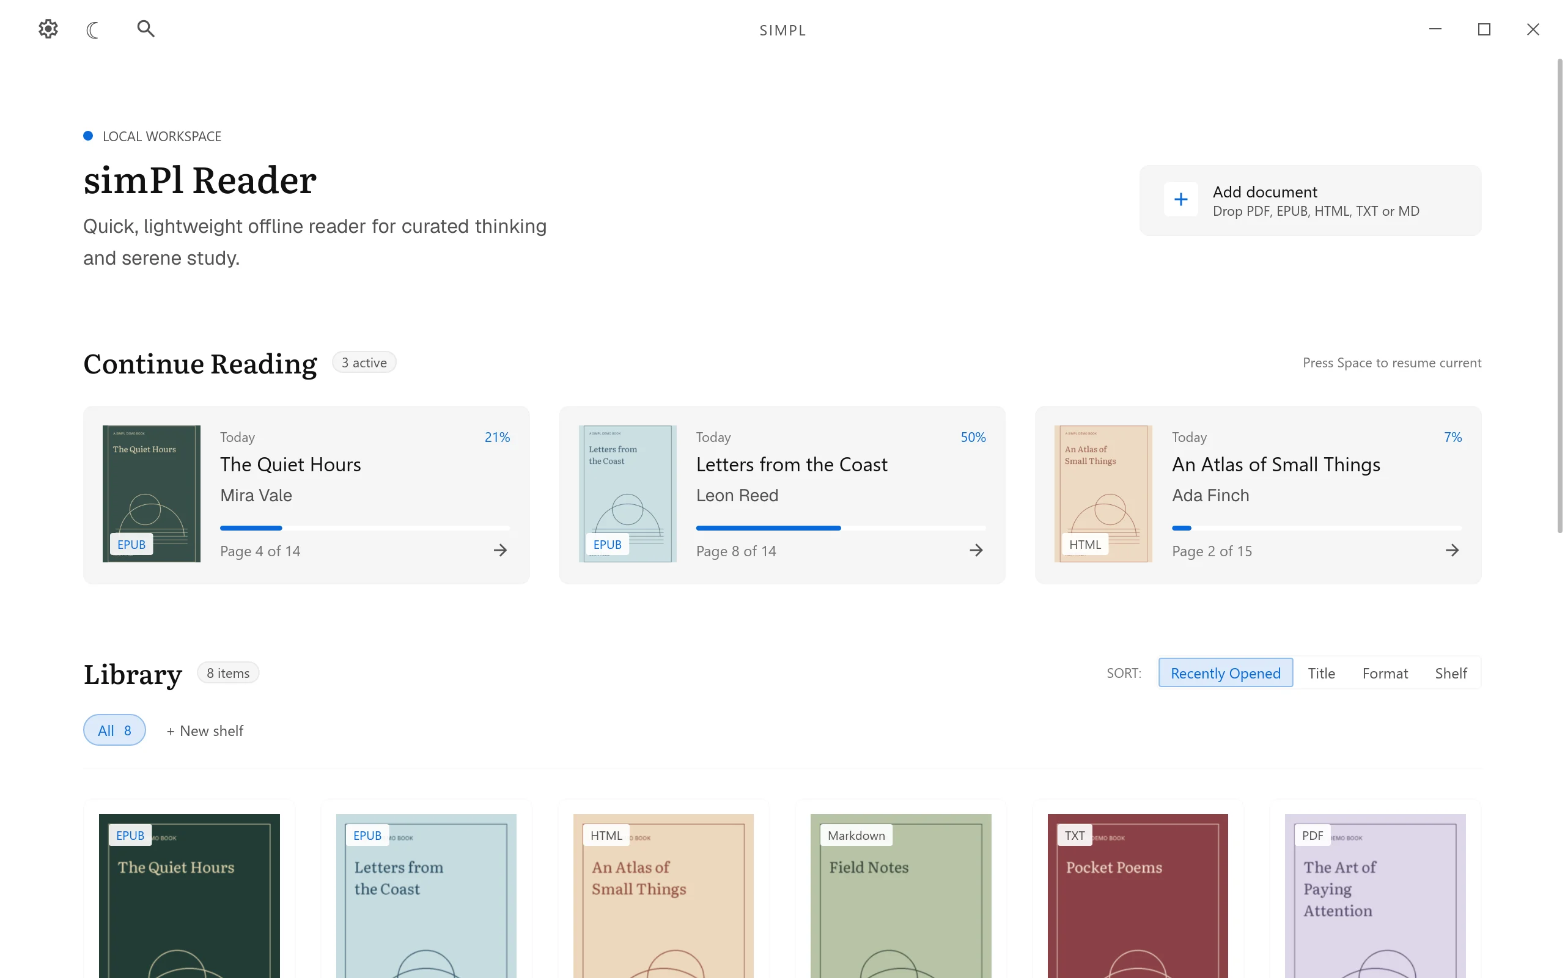
Task: Open The Quiet Hours cover in Continue Reading
Action: [152, 493]
